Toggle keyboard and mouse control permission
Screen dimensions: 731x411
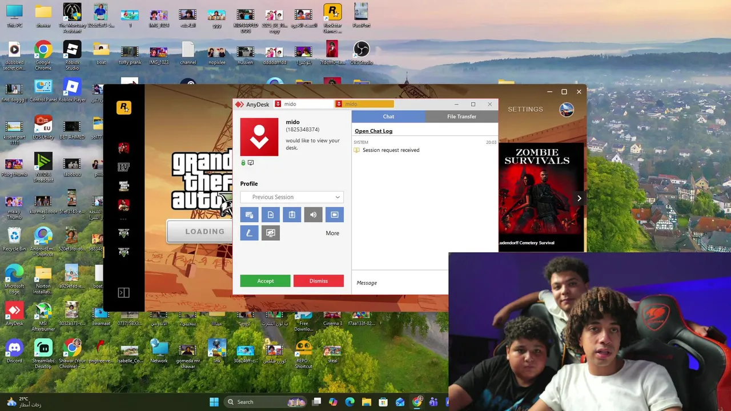[x=249, y=215]
